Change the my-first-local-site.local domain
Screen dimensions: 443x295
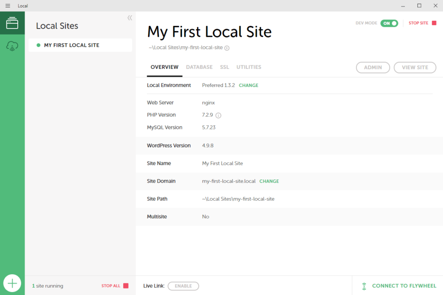(269, 181)
